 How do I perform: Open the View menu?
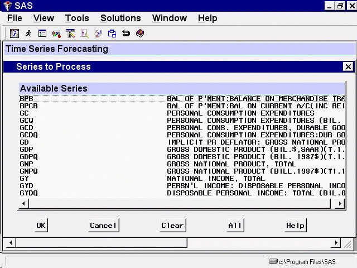(44, 18)
